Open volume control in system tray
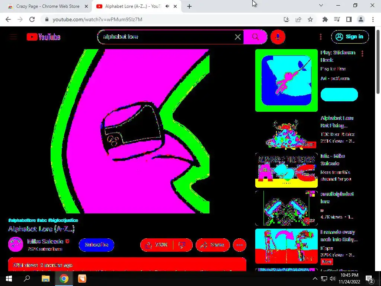 pyautogui.click(x=333, y=279)
